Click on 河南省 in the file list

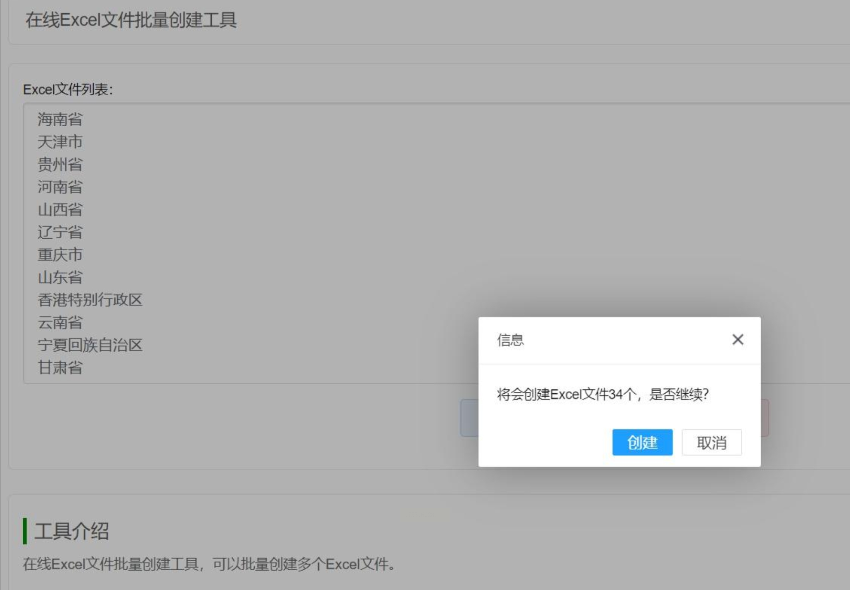60,187
